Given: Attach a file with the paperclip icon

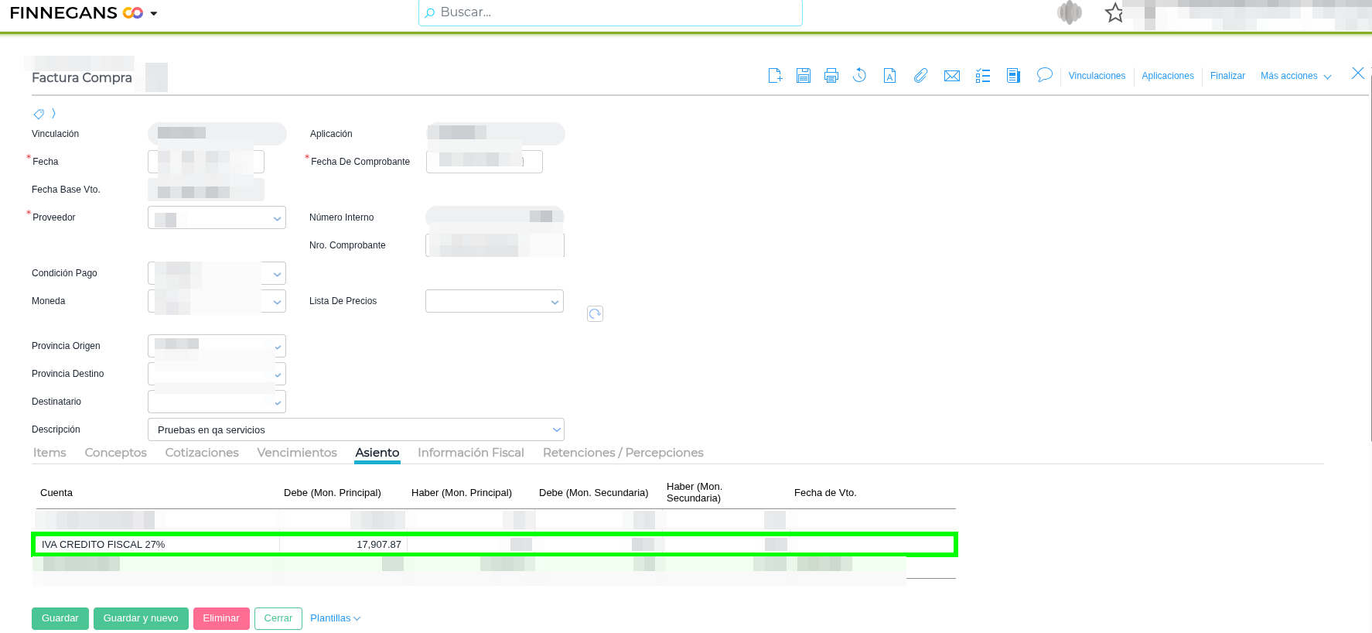Looking at the screenshot, I should coord(920,76).
